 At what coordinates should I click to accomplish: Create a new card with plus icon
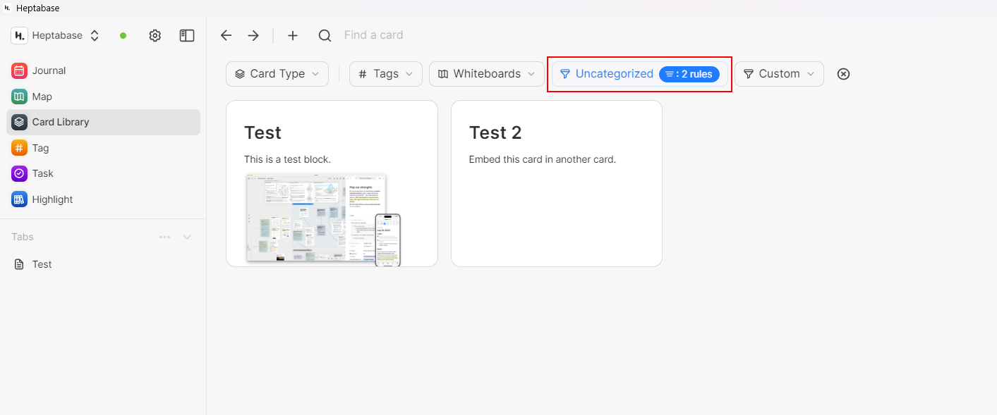293,35
